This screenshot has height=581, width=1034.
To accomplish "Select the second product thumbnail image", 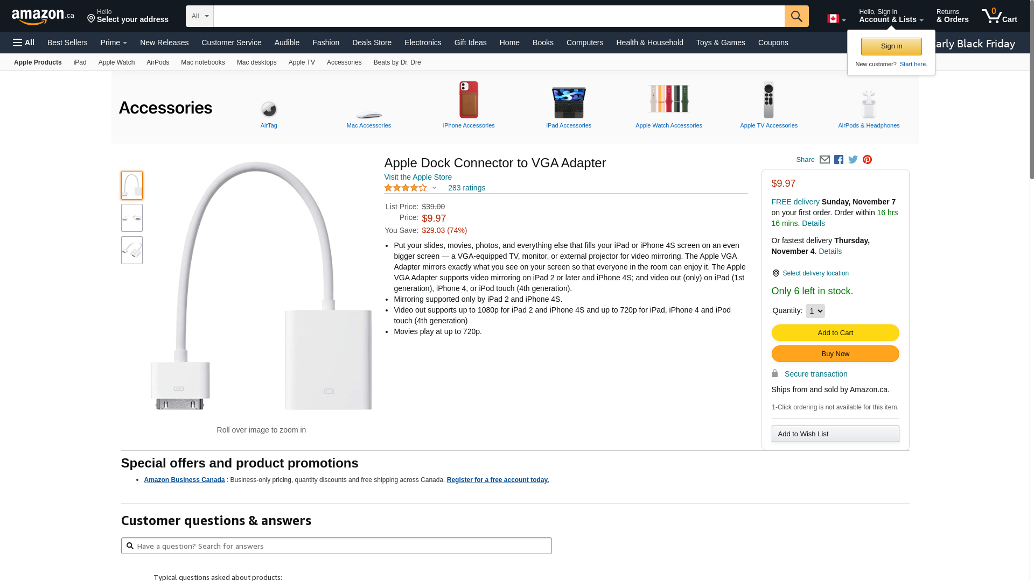I will [x=132, y=218].
